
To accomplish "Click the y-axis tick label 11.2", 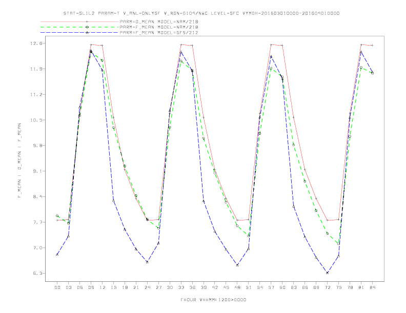I will (36, 95).
